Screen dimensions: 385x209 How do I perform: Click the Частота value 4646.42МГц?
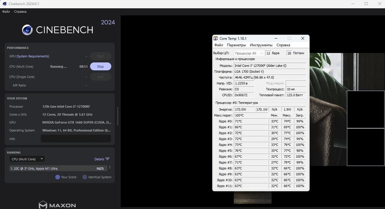tap(270, 78)
